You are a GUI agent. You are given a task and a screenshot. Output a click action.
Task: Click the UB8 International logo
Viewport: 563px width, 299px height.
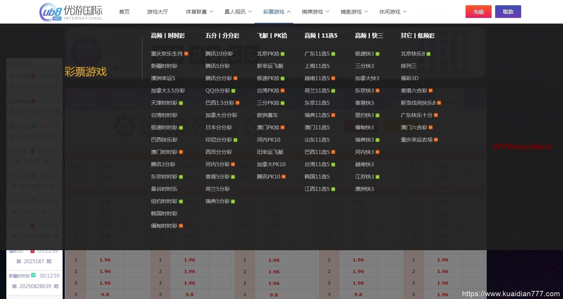(71, 12)
